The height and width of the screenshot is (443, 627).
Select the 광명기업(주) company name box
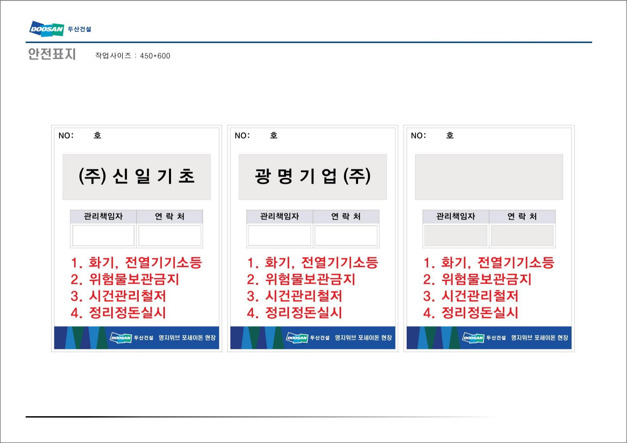[312, 177]
